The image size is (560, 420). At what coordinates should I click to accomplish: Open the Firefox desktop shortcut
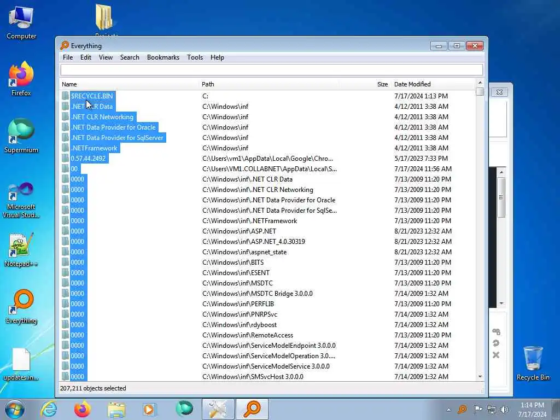pos(21,79)
